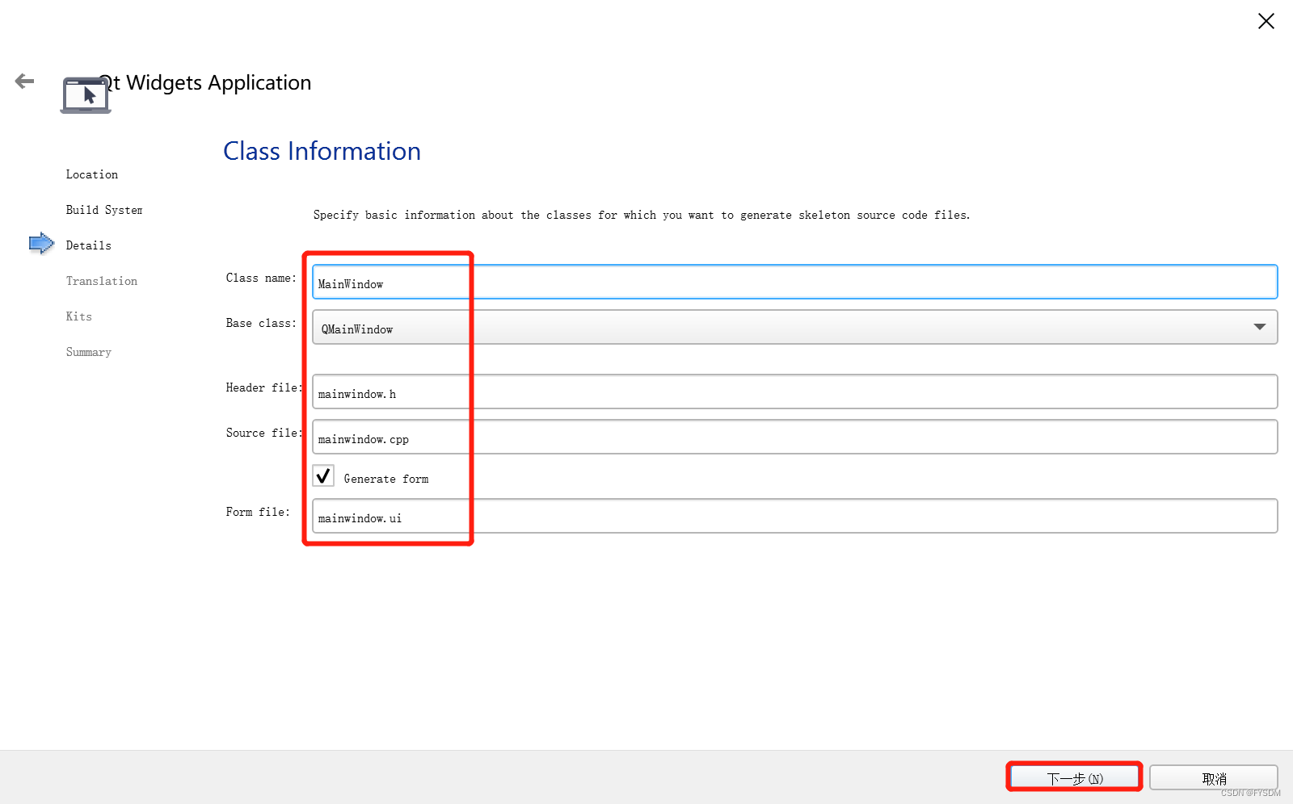Close the wizard with the X button
This screenshot has height=804, width=1293.
(x=1266, y=21)
